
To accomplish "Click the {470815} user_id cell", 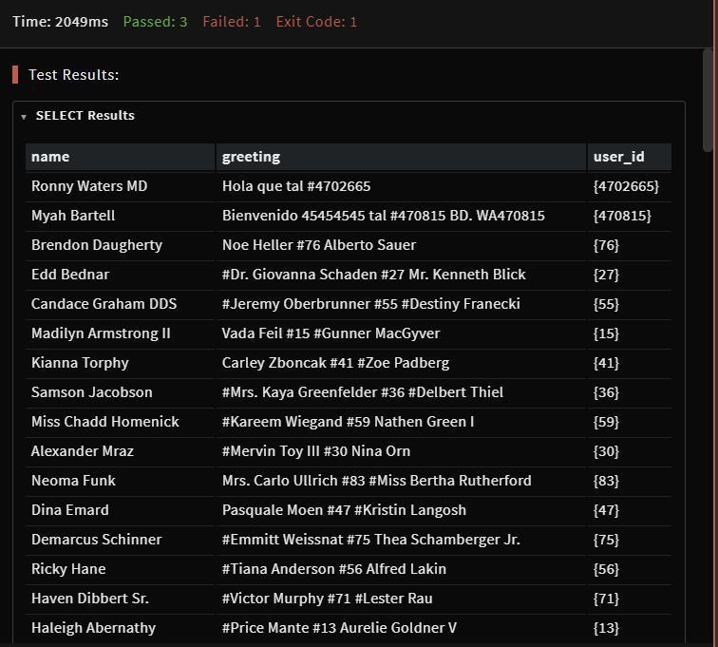I will click(621, 216).
